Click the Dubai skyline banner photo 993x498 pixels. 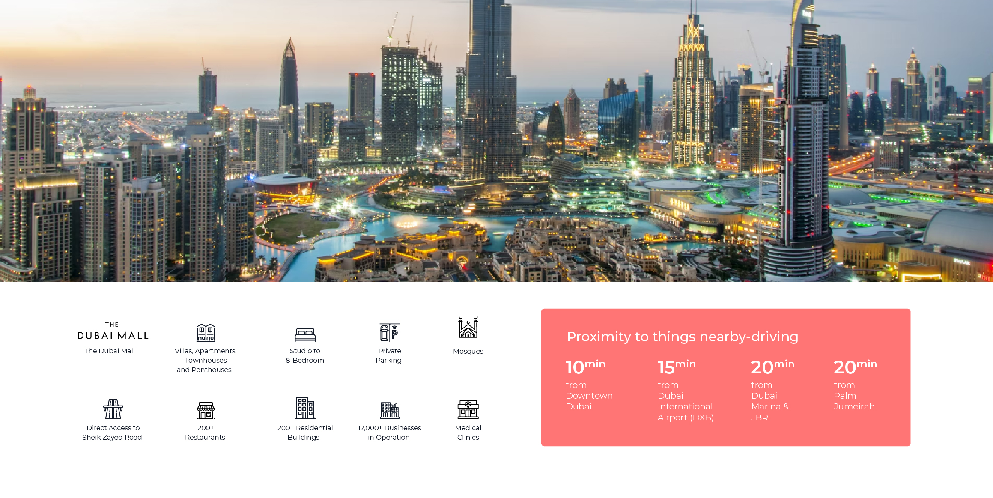coord(496,141)
